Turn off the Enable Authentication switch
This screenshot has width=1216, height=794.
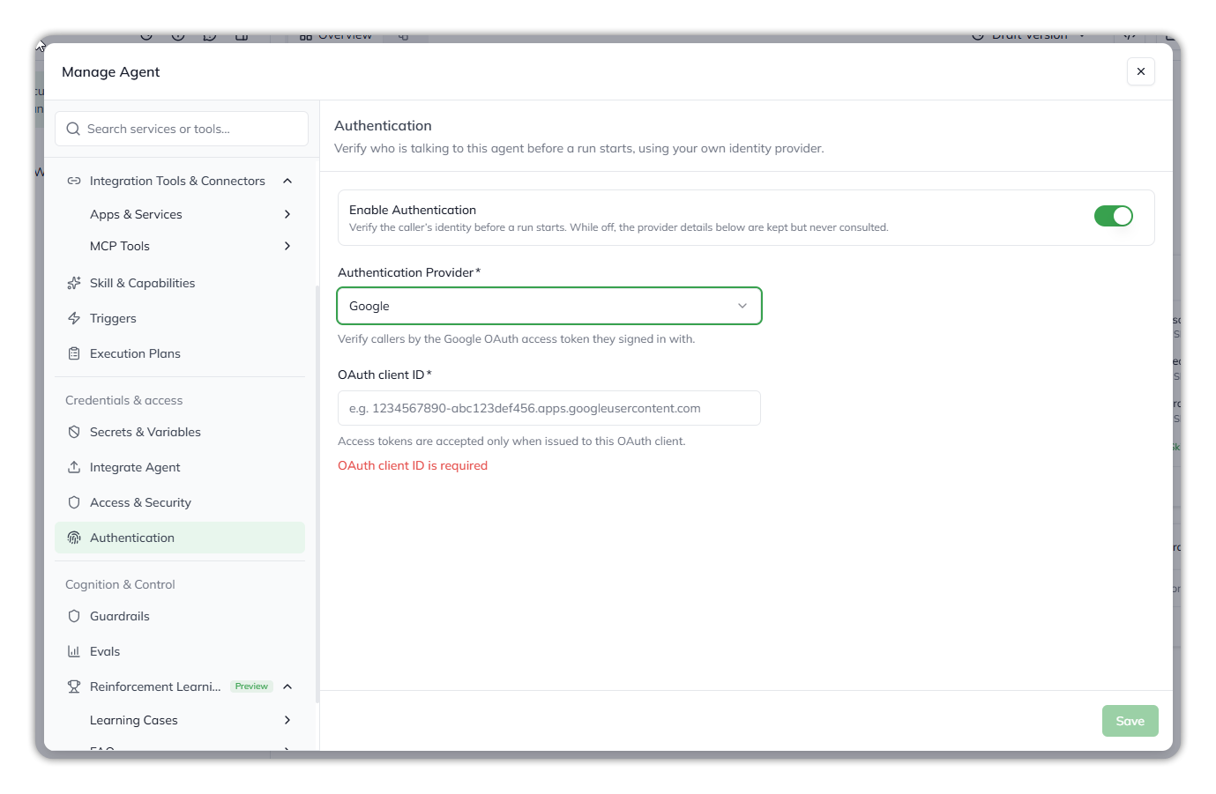pyautogui.click(x=1113, y=216)
